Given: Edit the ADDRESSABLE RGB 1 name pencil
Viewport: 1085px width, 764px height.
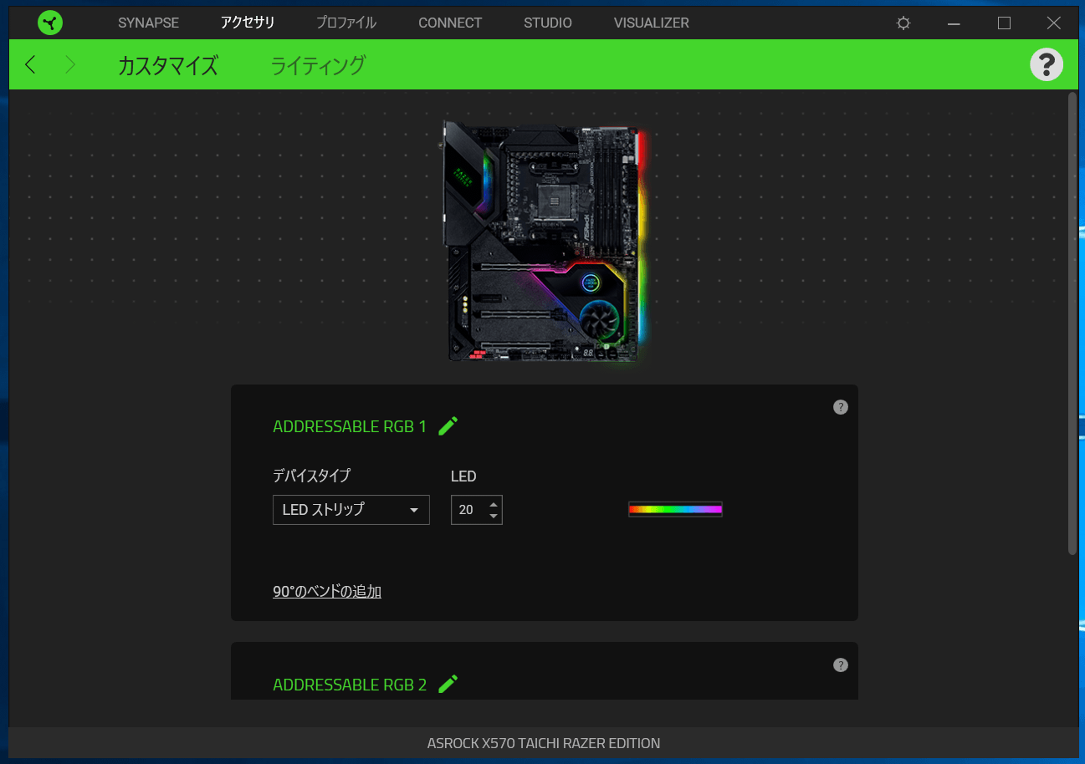Looking at the screenshot, I should pos(448,426).
